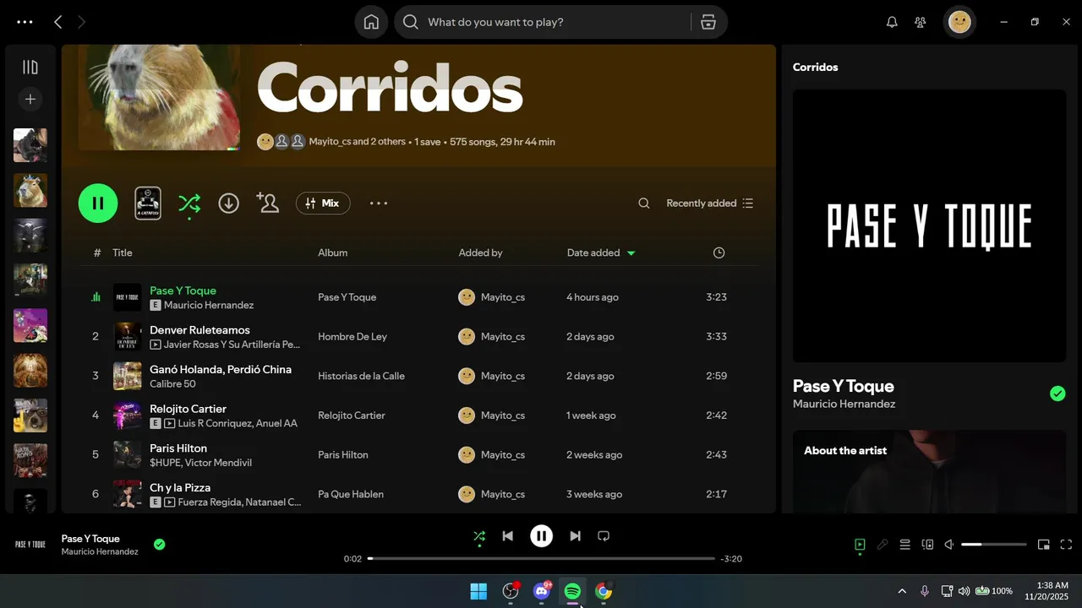Expand Your Library sidebar icon
The image size is (1082, 608).
[30, 68]
